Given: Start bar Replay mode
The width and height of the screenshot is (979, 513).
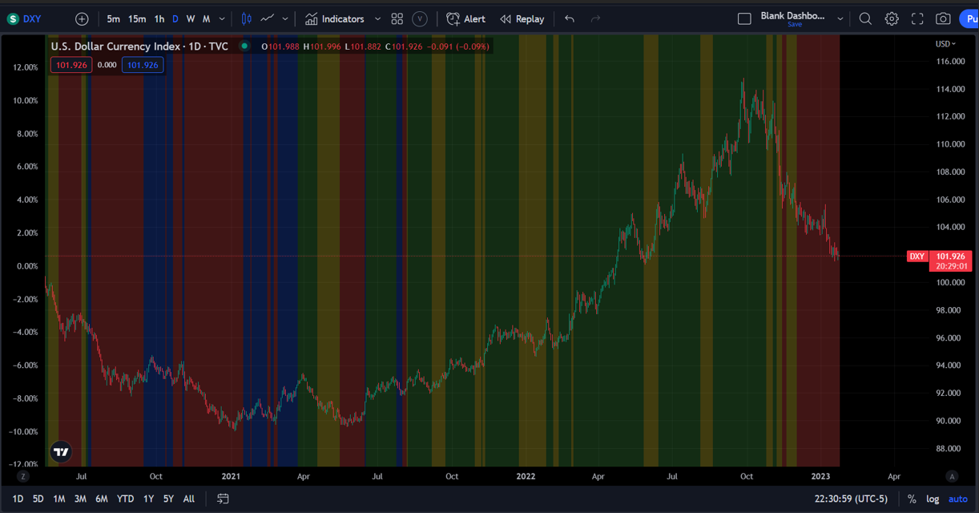Looking at the screenshot, I should pos(522,18).
